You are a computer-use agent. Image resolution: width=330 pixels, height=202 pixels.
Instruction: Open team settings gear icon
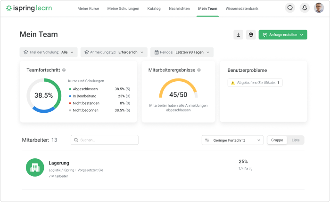tap(251, 35)
